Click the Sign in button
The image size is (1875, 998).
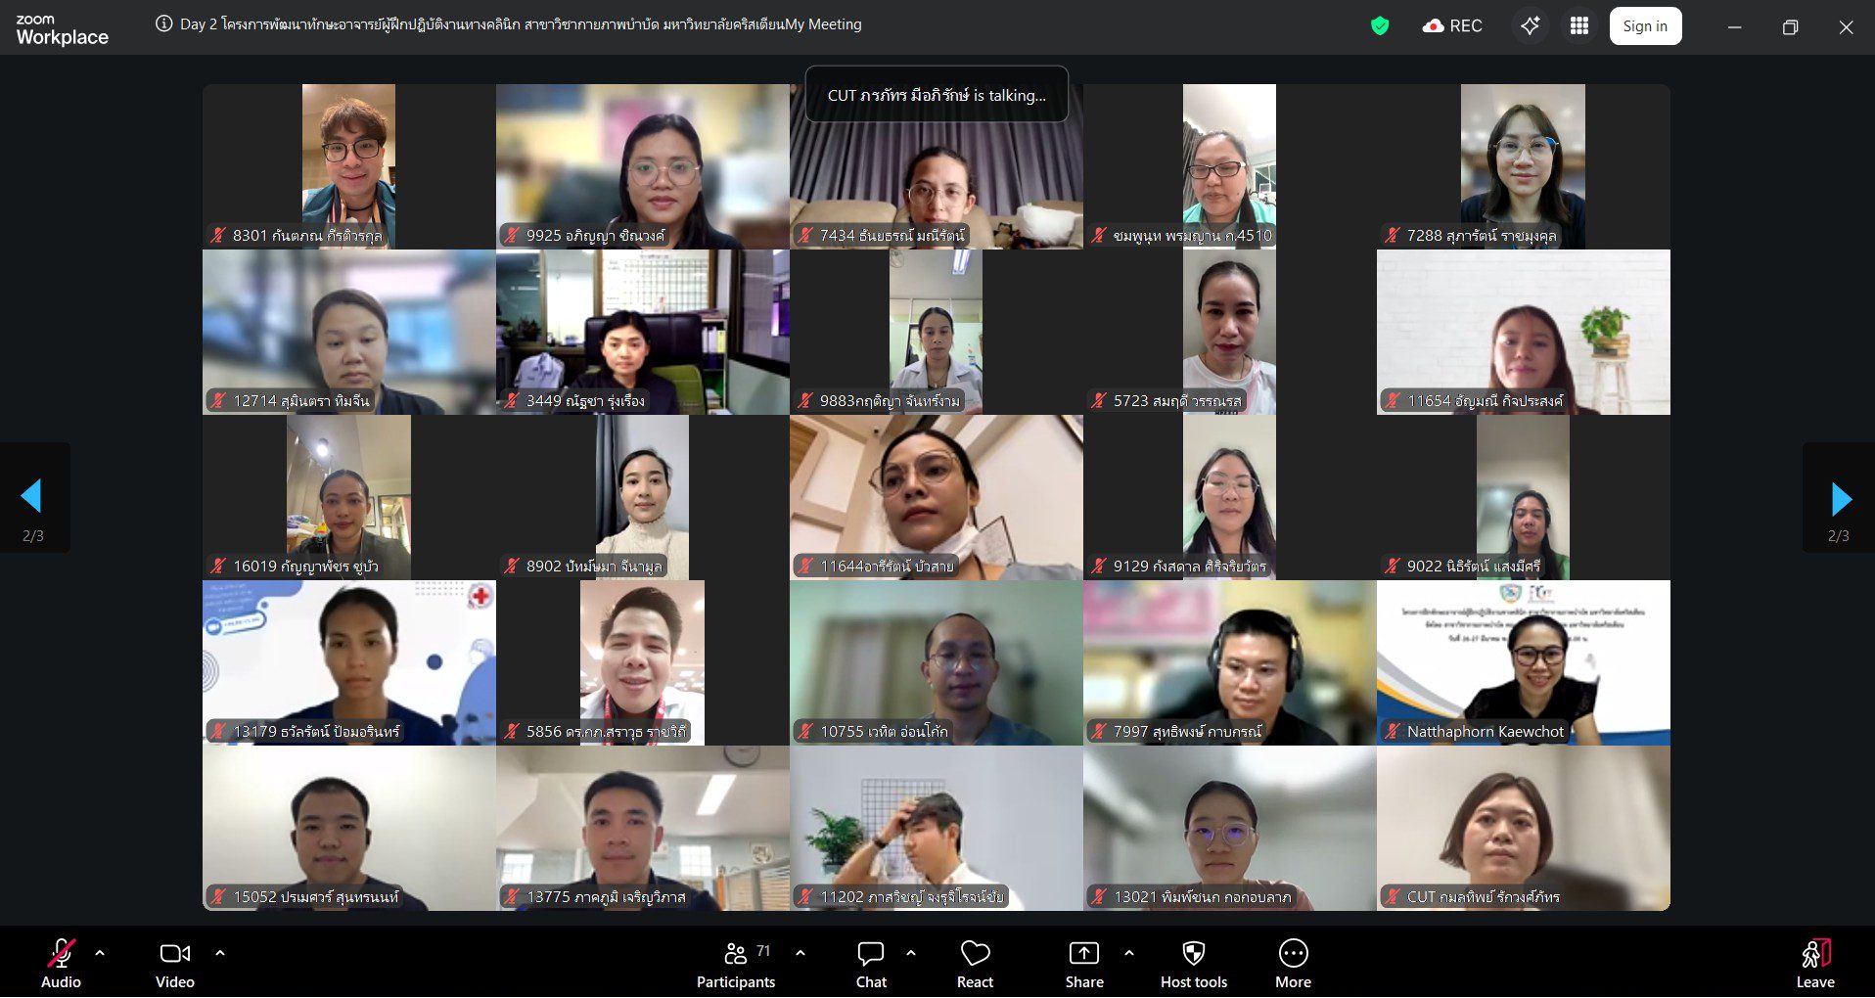[x=1644, y=26]
